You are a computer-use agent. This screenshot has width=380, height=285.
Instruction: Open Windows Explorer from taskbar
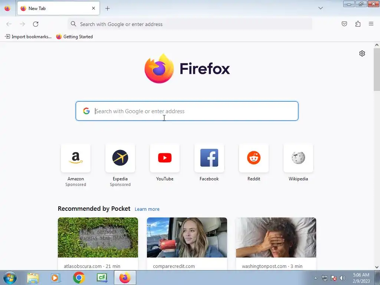(33, 278)
